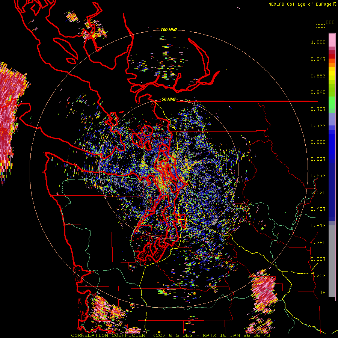Viewport: 338px width, 338px height.
Task: Click the 0.253 color scale value
Action: (318, 276)
